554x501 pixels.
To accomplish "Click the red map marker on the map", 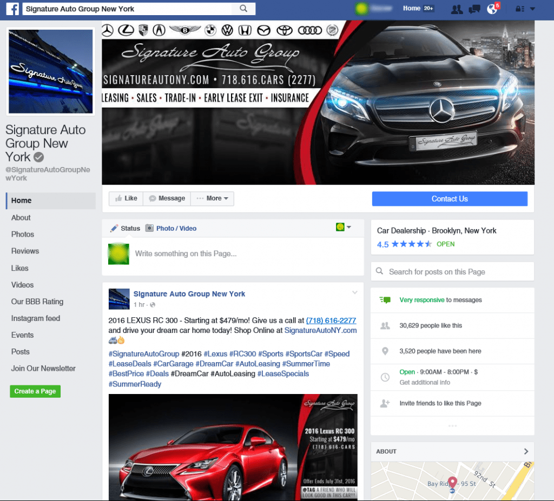I will [452, 482].
